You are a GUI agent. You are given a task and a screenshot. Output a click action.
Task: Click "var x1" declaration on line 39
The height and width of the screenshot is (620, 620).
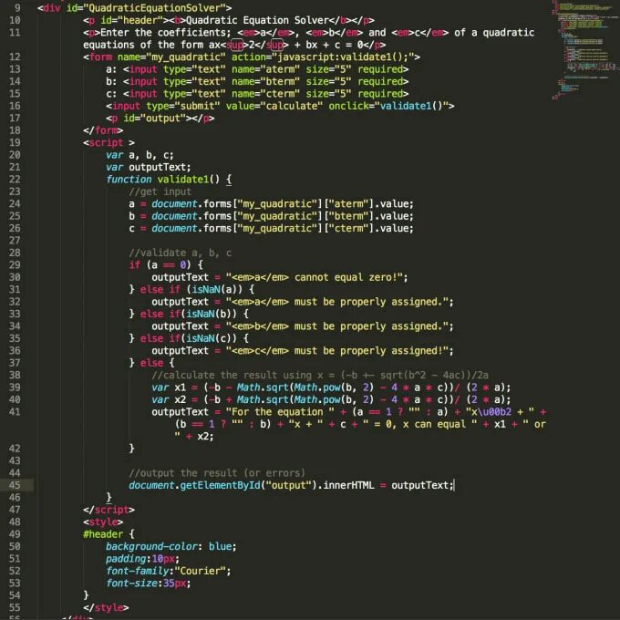click(169, 387)
